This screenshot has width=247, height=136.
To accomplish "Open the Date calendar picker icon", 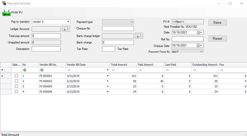I will click(x=198, y=32).
